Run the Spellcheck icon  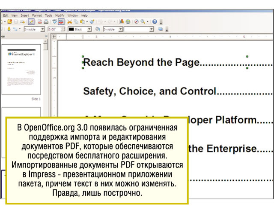[x=55, y=21]
